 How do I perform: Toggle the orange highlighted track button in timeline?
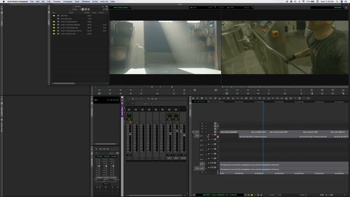click(218, 137)
